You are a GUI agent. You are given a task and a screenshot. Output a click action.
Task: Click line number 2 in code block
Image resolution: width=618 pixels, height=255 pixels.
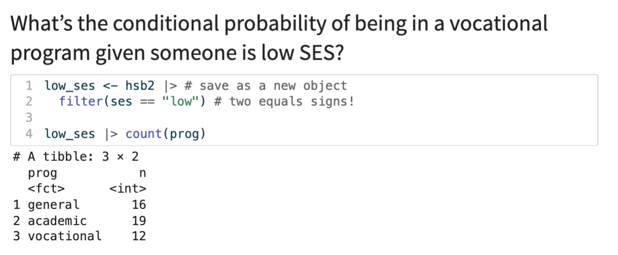pyautogui.click(x=29, y=102)
